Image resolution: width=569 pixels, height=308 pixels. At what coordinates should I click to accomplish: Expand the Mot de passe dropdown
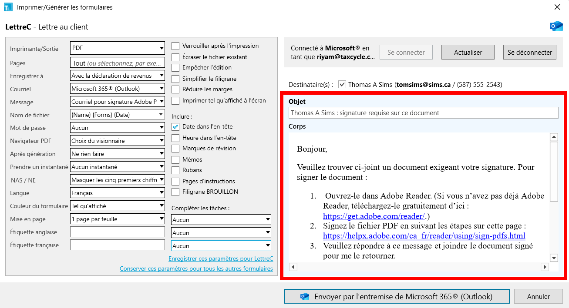coord(118,128)
